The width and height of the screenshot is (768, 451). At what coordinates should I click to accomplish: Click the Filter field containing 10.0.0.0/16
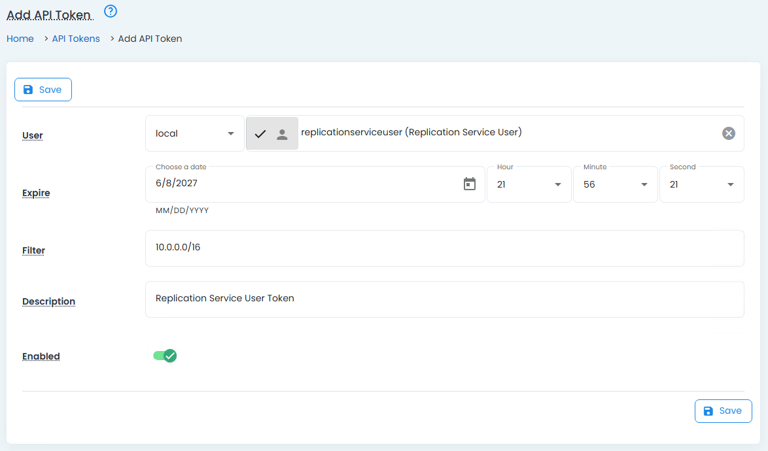click(445, 248)
